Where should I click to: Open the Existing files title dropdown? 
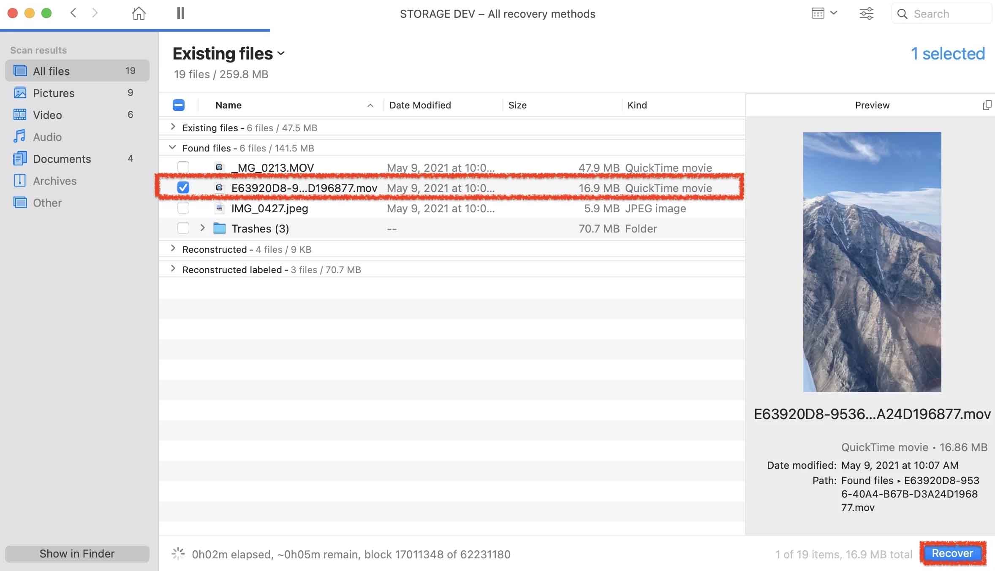pos(281,54)
